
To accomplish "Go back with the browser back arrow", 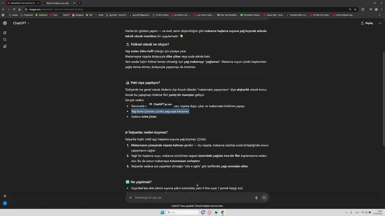I will tap(4, 9).
